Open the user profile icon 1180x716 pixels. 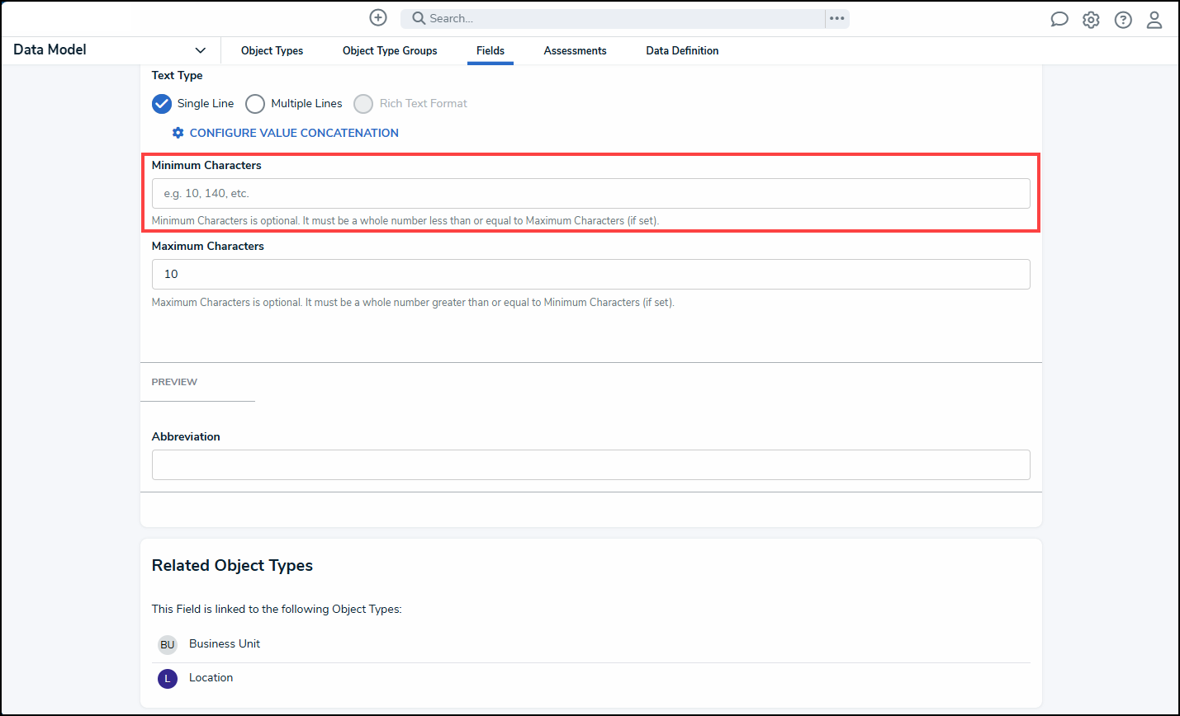[x=1154, y=20]
